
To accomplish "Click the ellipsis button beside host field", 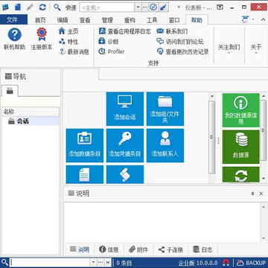I will (x=145, y=7).
